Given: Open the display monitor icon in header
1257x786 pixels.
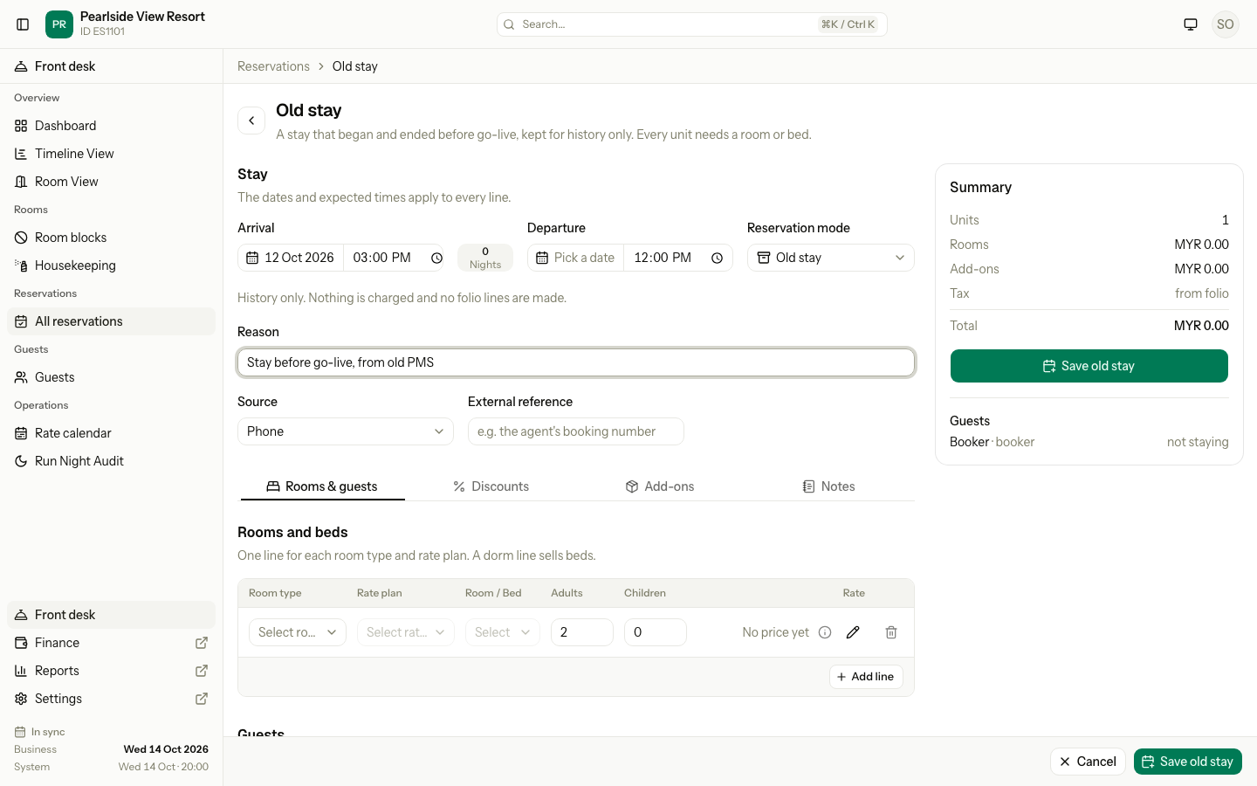Looking at the screenshot, I should coord(1191,24).
